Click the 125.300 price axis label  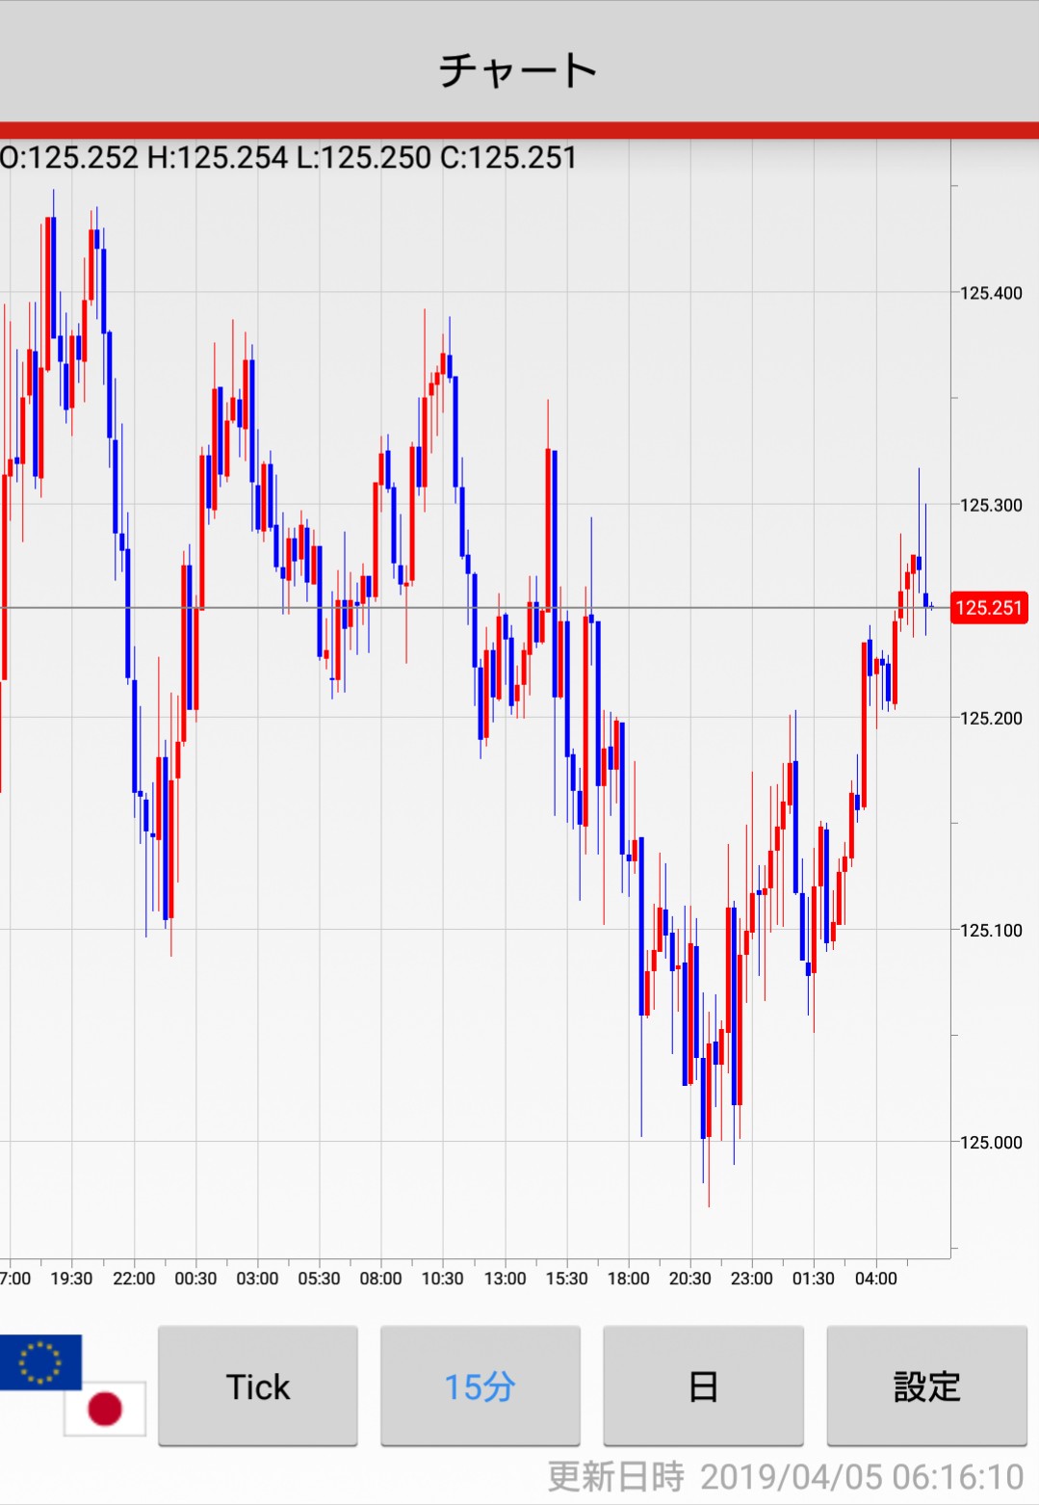coord(990,505)
